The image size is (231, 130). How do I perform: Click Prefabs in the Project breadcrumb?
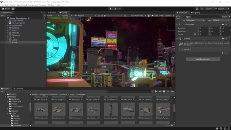pyautogui.click(x=64, y=95)
